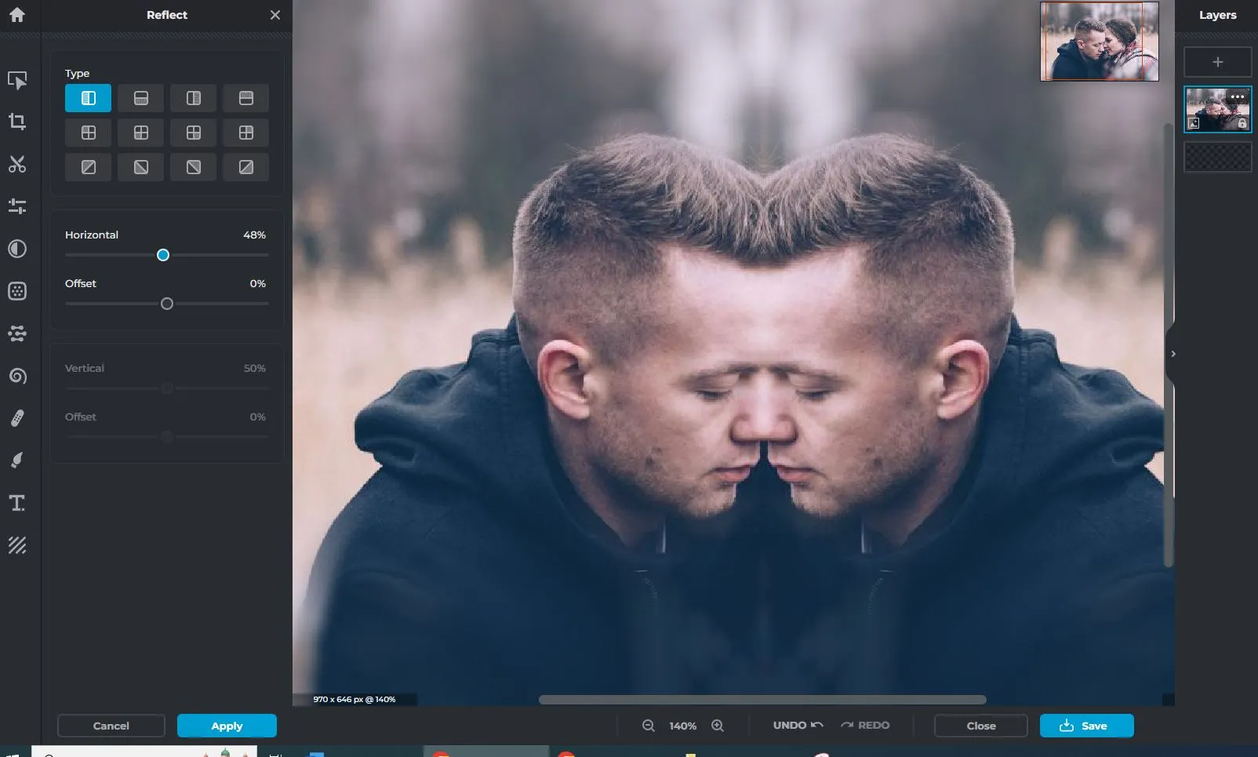Select the Draw brush tool
This screenshot has width=1258, height=757.
[x=17, y=460]
